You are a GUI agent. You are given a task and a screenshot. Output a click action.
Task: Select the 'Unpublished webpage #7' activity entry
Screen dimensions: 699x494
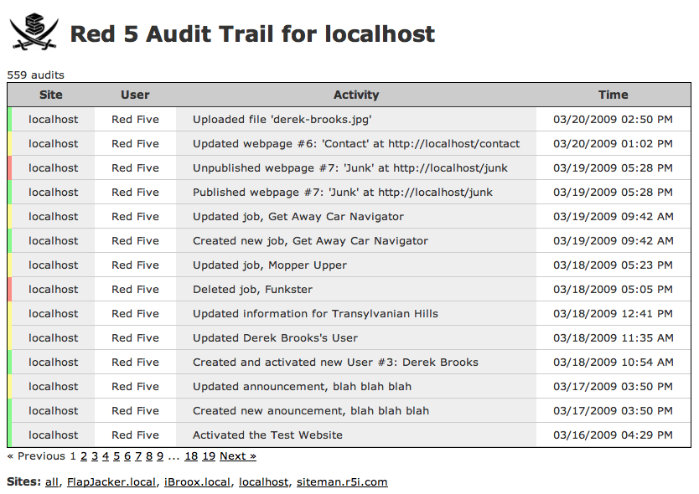[349, 168]
